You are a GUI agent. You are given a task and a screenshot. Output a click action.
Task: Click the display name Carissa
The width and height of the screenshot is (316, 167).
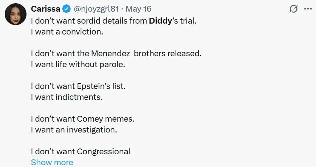tap(46, 9)
